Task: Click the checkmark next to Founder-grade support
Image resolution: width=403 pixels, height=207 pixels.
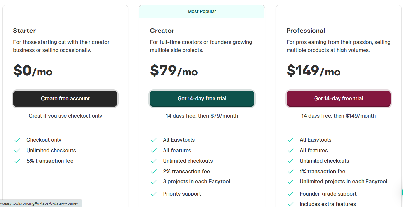Action: pyautogui.click(x=290, y=194)
